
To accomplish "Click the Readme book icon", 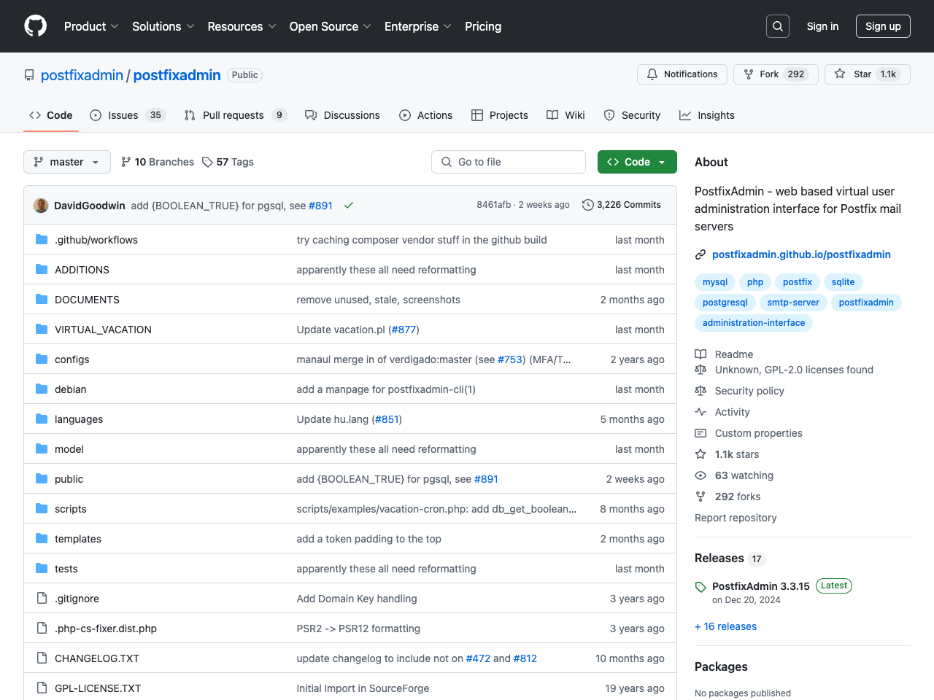I will pos(700,354).
